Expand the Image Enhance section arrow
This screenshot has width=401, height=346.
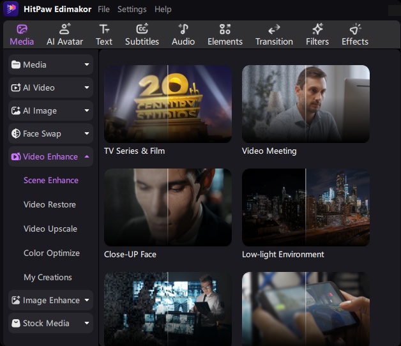87,300
